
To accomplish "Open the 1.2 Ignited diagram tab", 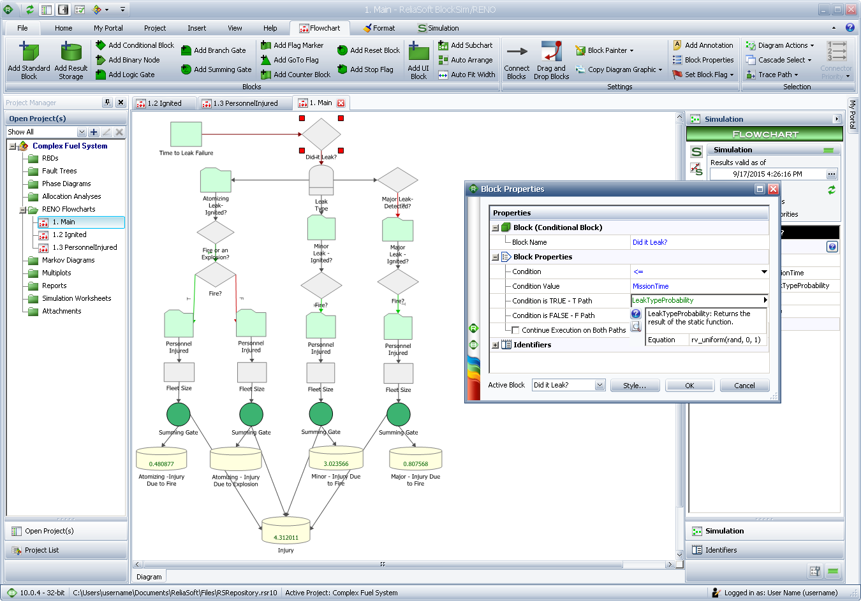I will point(164,103).
